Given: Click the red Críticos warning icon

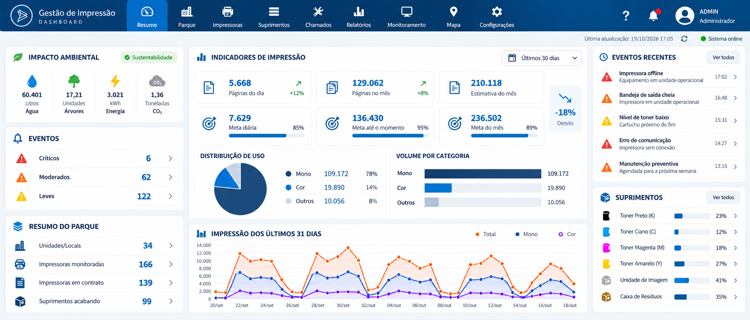Looking at the screenshot, I should (x=22, y=158).
